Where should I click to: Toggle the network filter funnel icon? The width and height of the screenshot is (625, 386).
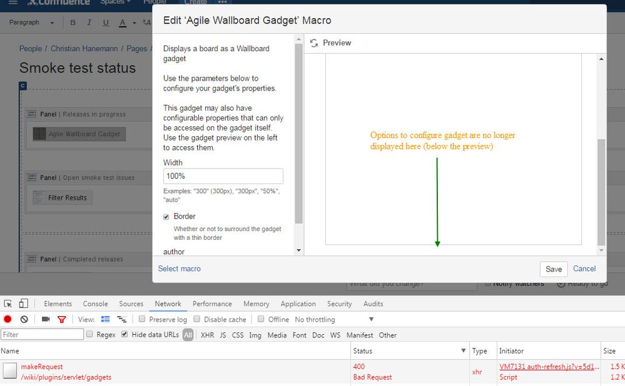(62, 319)
